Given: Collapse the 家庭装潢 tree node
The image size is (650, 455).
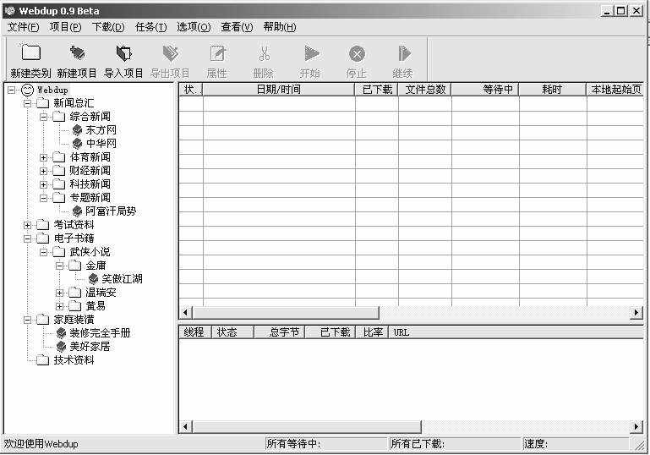Looking at the screenshot, I should coord(27,320).
